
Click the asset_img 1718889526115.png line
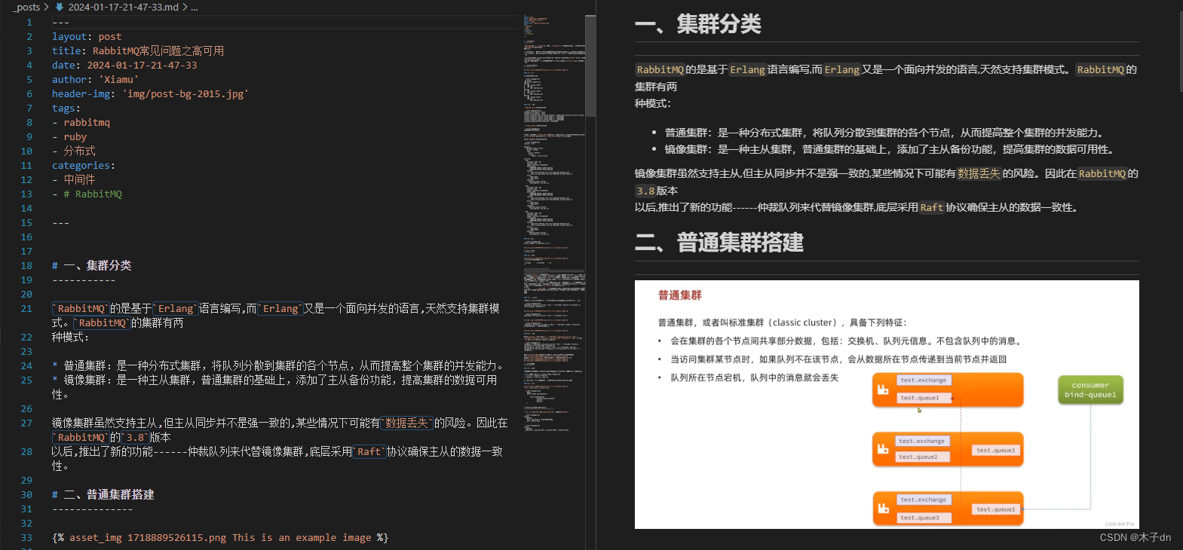tap(220, 537)
